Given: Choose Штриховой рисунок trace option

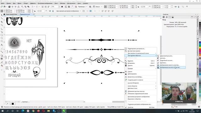Looking at the screenshot, I should pos(171,56).
